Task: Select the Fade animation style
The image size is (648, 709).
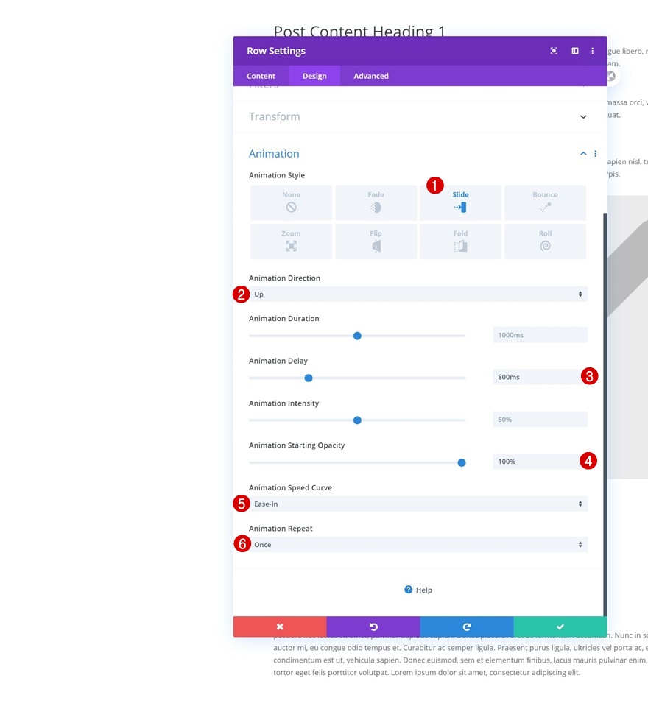Action: pyautogui.click(x=376, y=202)
